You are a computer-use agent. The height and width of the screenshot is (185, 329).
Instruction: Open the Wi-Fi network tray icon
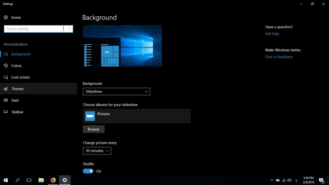point(284,180)
